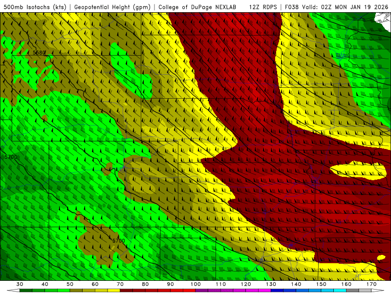
Task: Pick the dark olive 50–55 kt swatch
Action: tap(76, 291)
